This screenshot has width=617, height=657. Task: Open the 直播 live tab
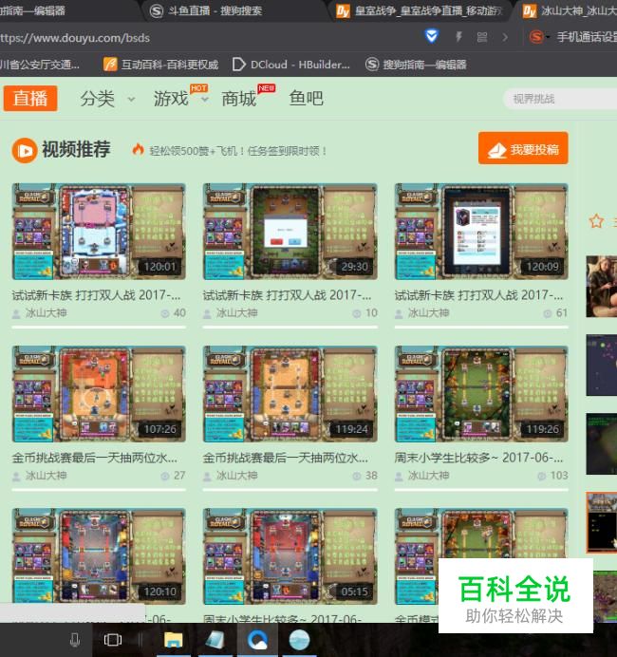[x=30, y=99]
